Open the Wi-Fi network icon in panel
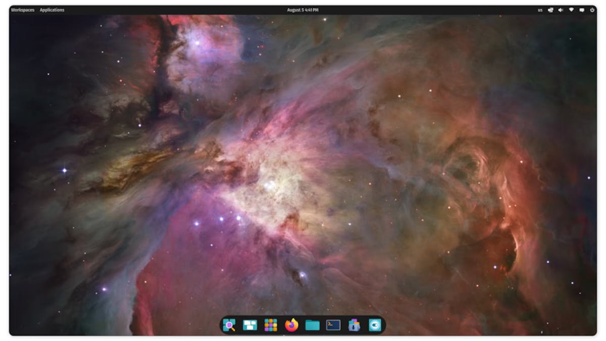Image resolution: width=606 pixels, height=341 pixels. (572, 10)
